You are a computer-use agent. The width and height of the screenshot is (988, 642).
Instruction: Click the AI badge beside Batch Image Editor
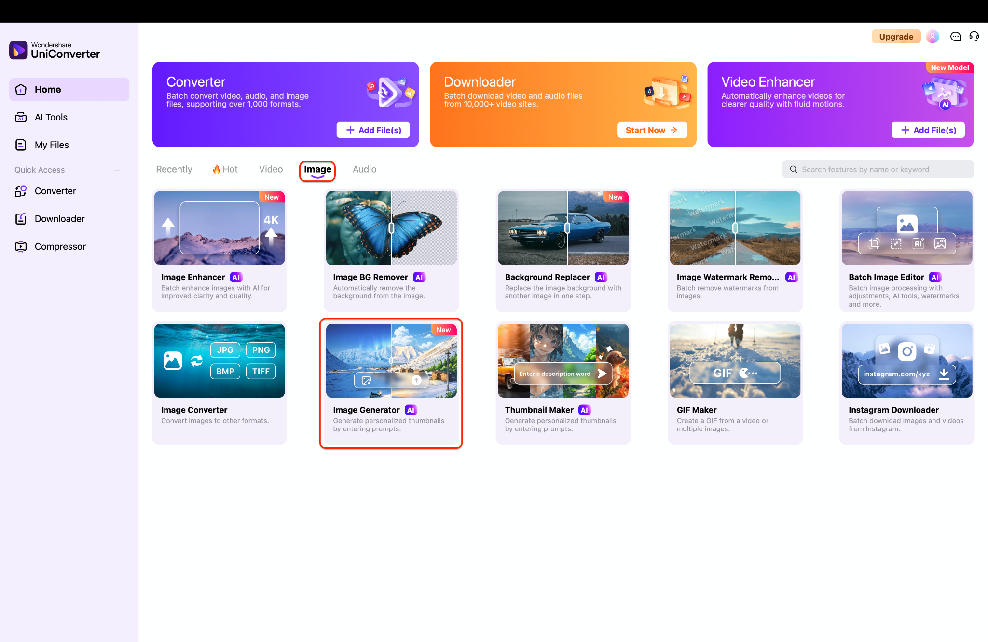pyautogui.click(x=935, y=277)
